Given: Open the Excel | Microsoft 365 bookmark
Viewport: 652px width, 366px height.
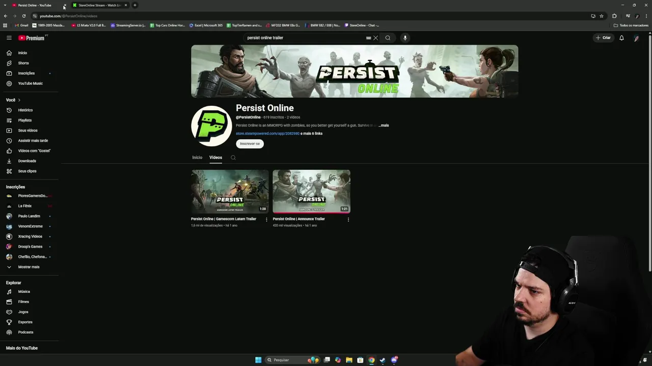Looking at the screenshot, I should point(206,25).
